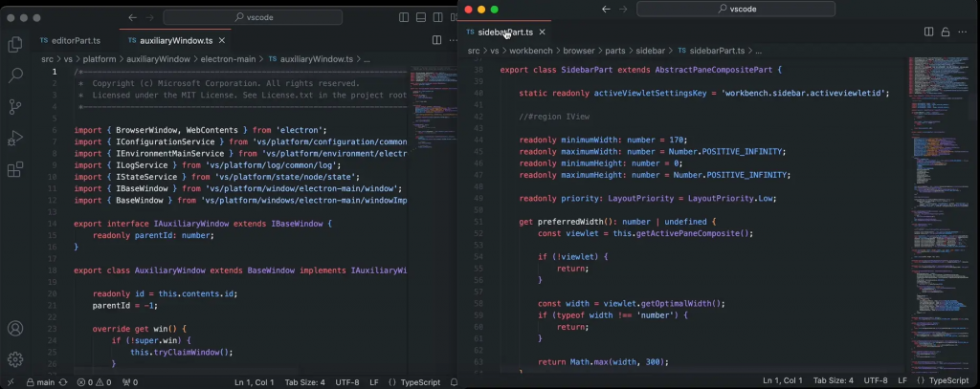Viewport: 980px width, 389px height.
Task: Click forwarded ports indicator showing 0
Action: [130, 382]
